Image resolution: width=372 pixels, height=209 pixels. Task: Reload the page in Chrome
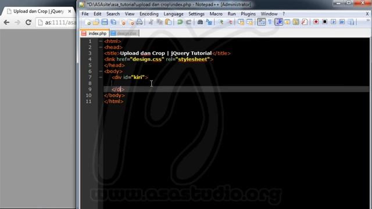(x=28, y=22)
